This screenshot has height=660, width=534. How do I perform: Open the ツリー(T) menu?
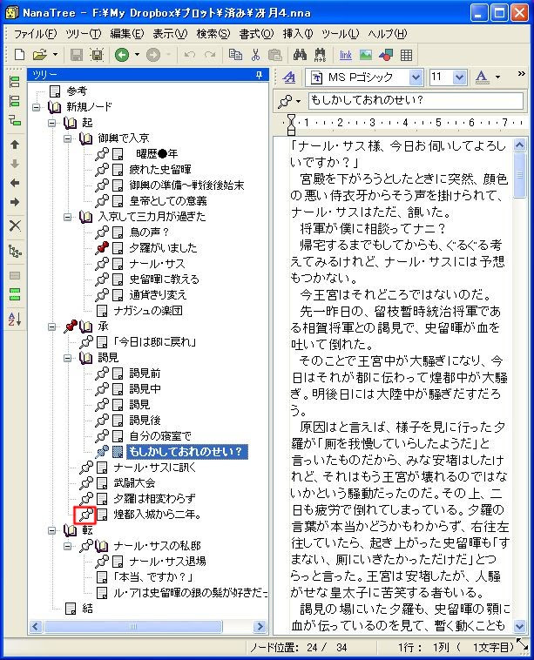84,34
